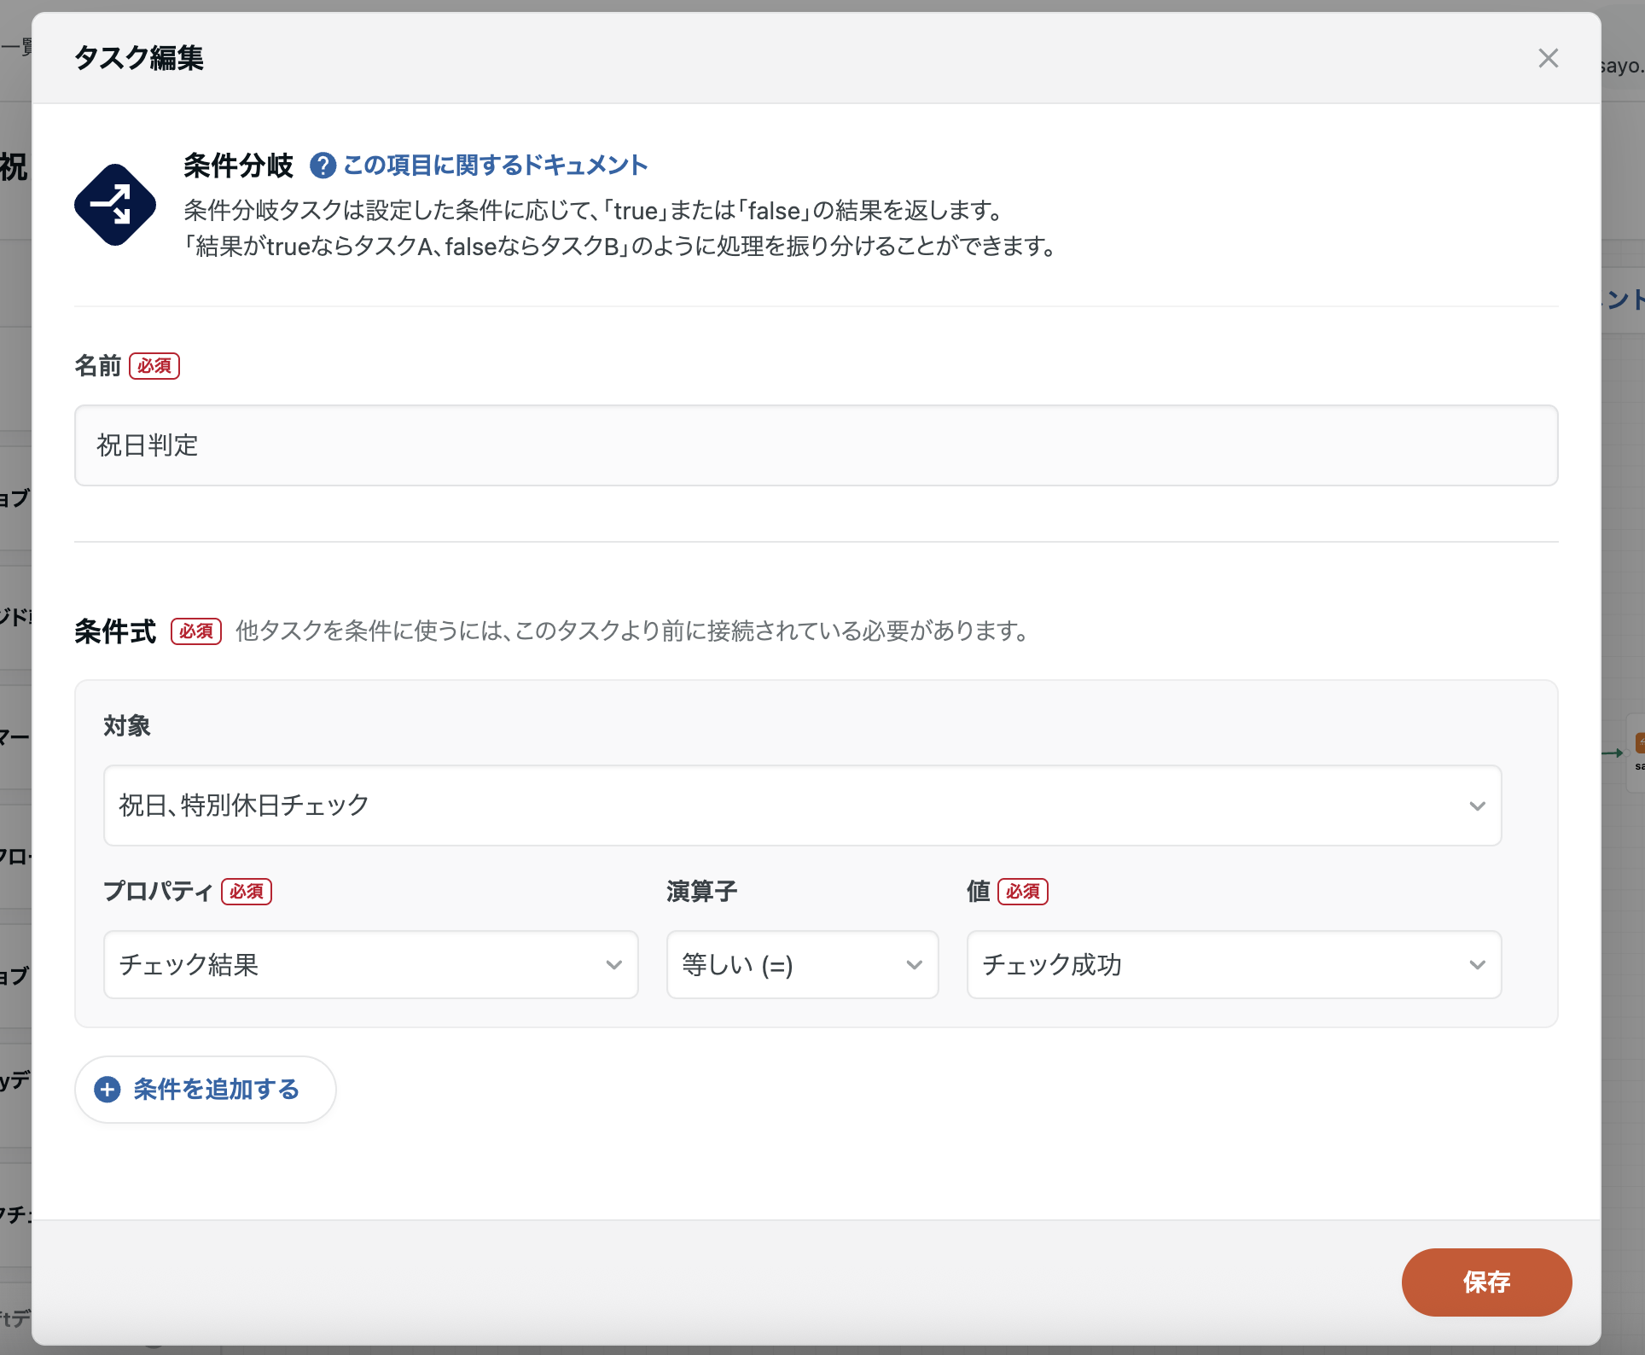Click the orange task node icon on canvas

(1640, 741)
